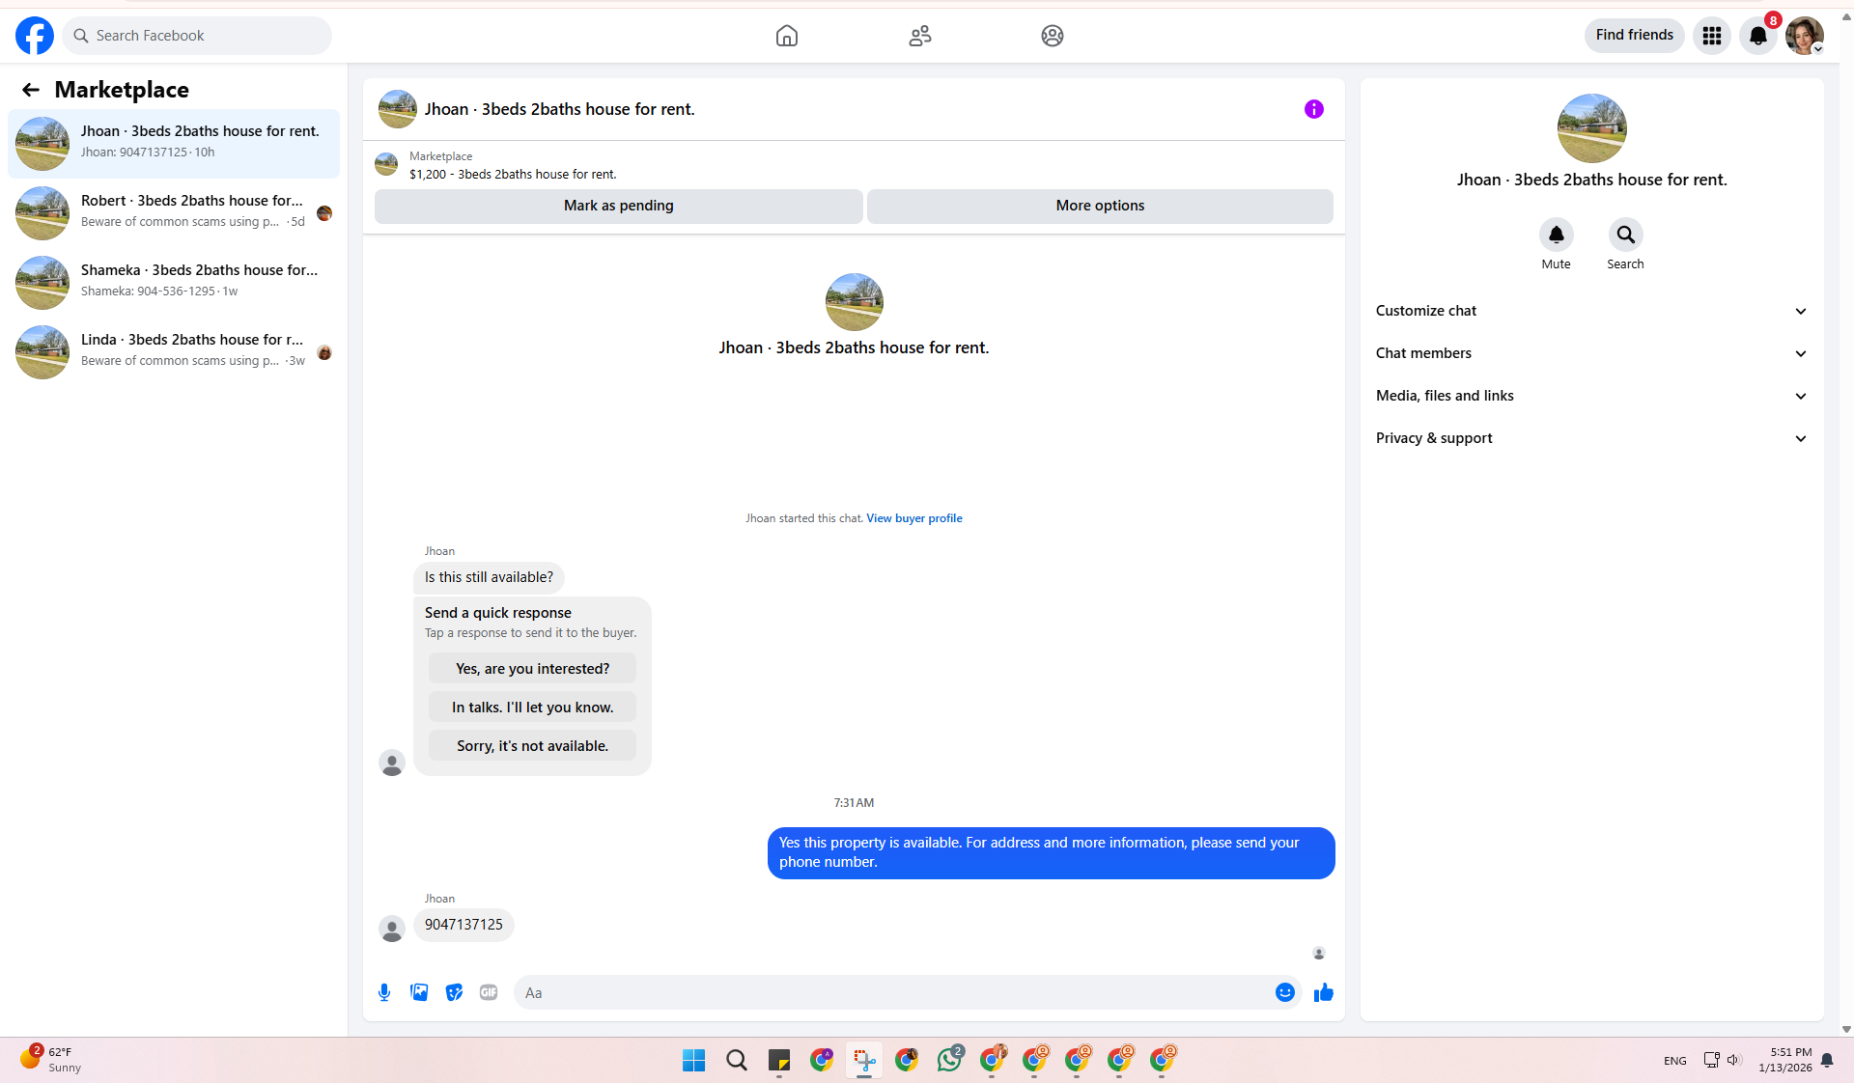Open the notifications bell with badge
This screenshot has height=1083, width=1854.
[1758, 36]
